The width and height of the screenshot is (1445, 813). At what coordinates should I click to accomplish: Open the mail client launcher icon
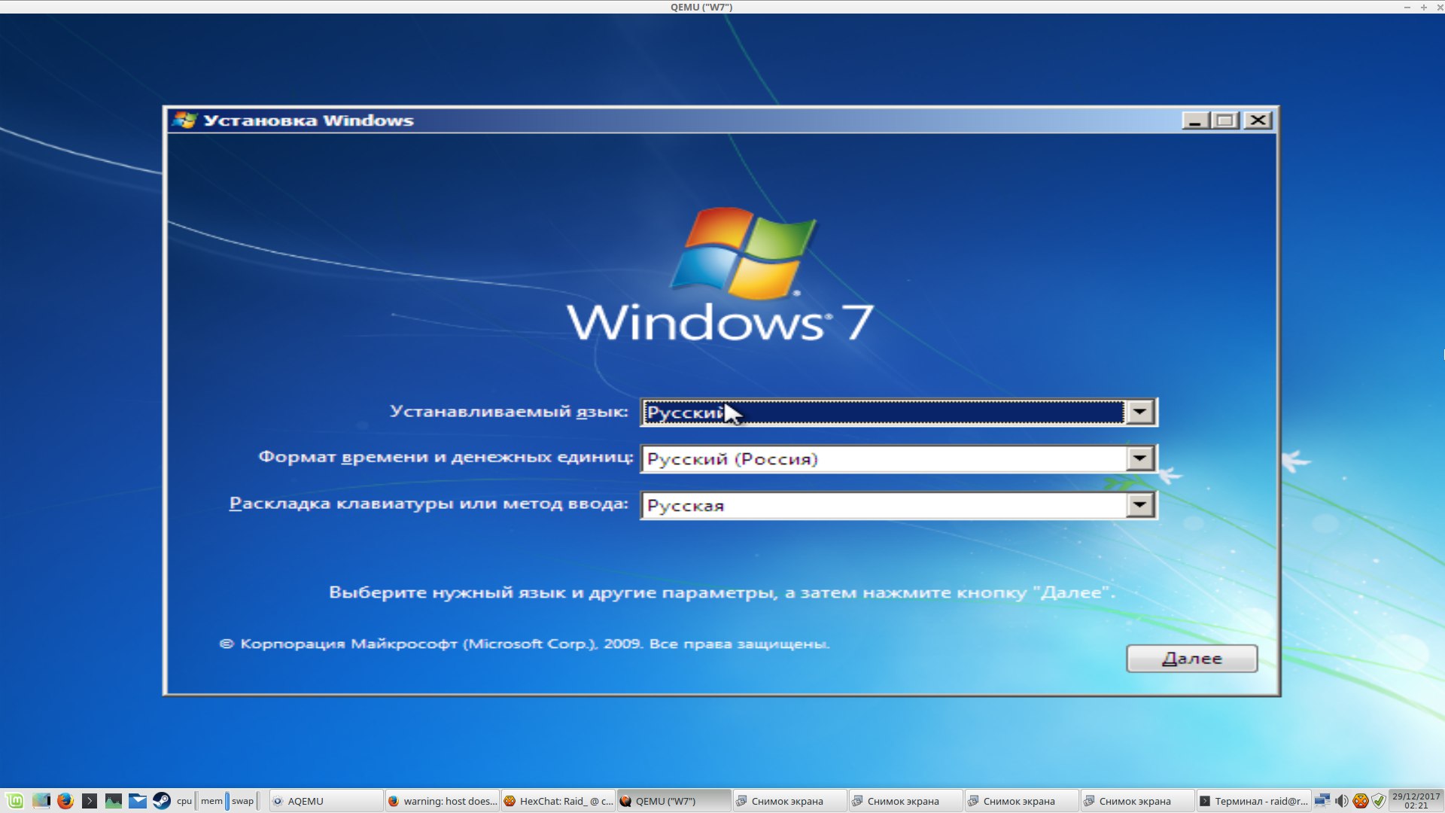point(138,801)
